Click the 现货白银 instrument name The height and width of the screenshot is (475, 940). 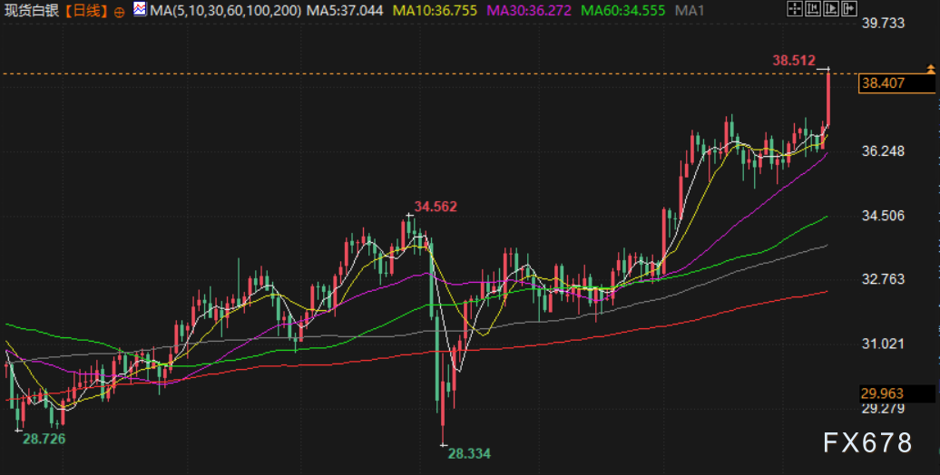31,12
